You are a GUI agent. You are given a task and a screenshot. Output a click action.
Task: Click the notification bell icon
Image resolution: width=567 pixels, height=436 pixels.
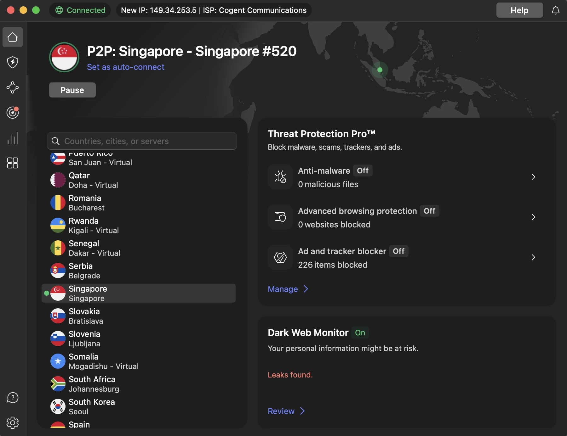pyautogui.click(x=556, y=10)
